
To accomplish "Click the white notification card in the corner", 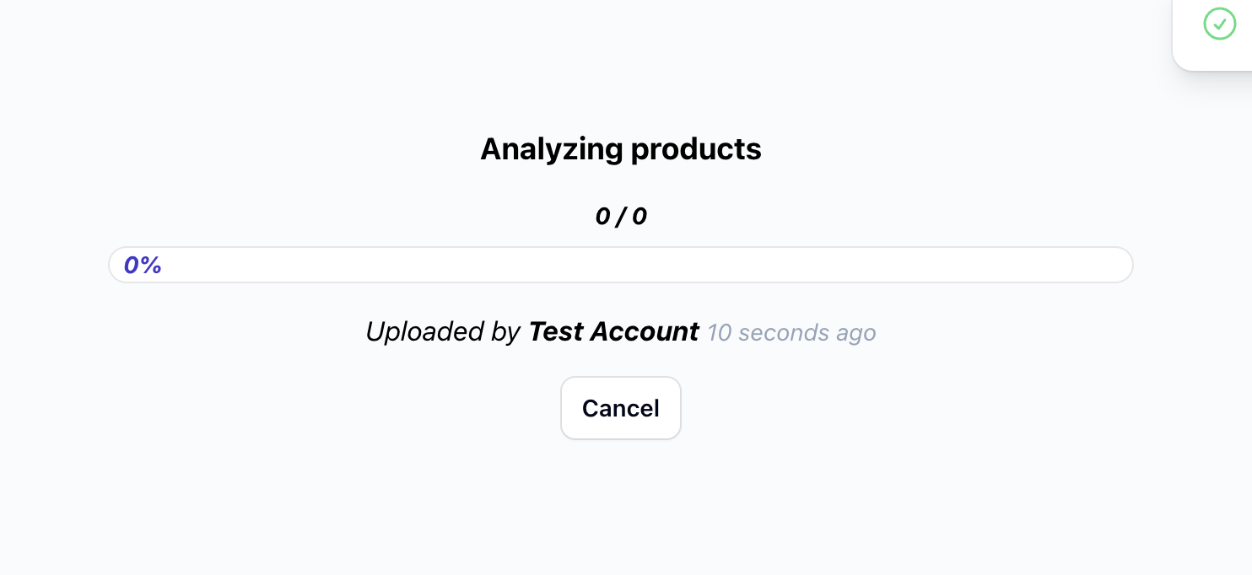I will pos(1212,34).
